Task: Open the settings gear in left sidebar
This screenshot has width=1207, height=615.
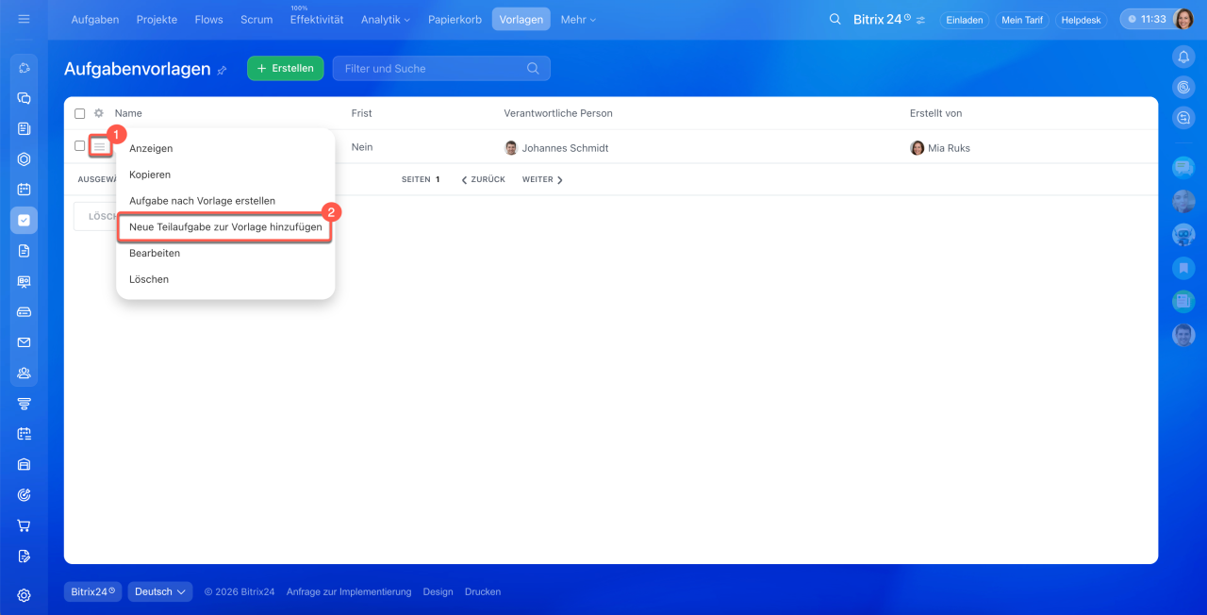Action: click(24, 595)
